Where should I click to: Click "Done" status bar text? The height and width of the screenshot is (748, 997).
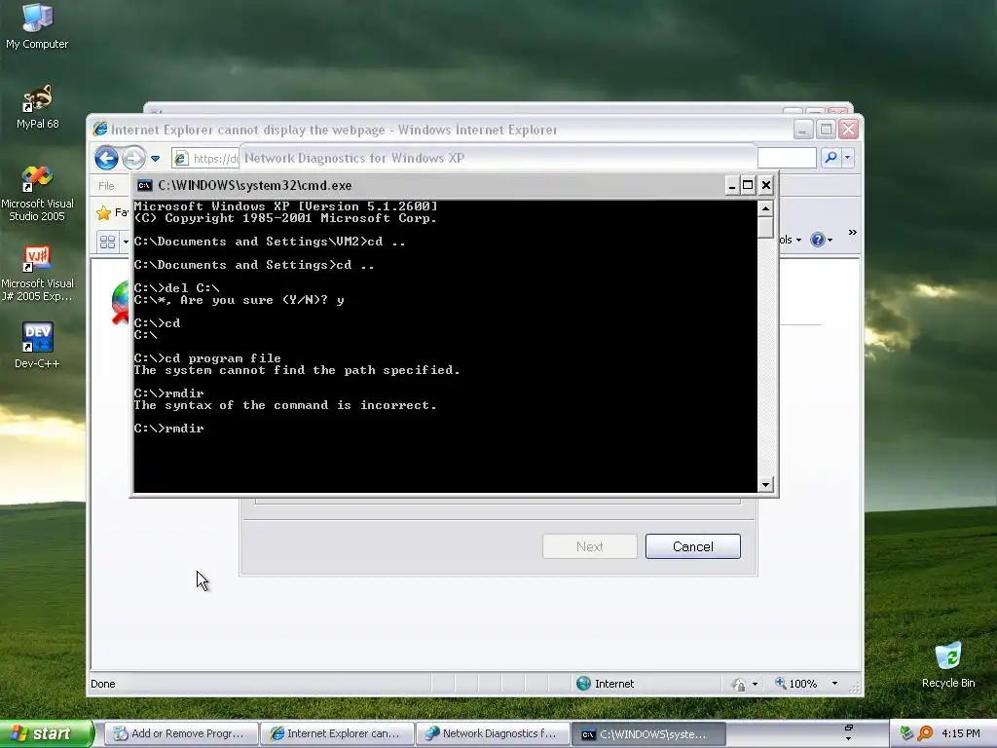pyautogui.click(x=103, y=684)
